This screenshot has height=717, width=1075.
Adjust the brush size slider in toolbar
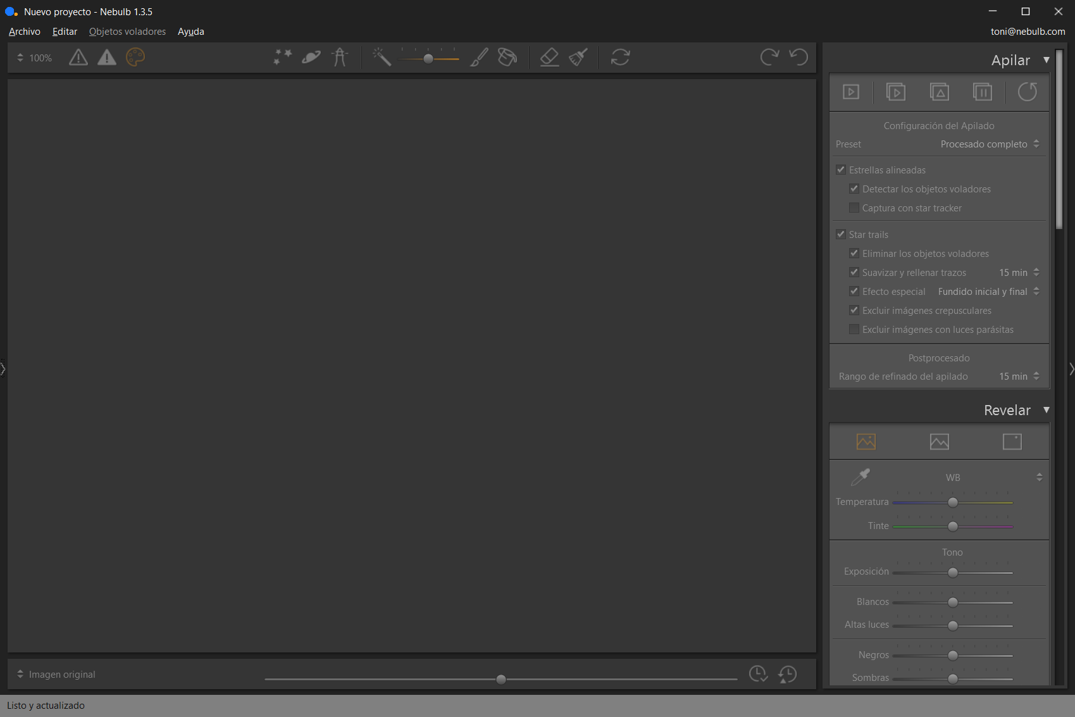[428, 59]
